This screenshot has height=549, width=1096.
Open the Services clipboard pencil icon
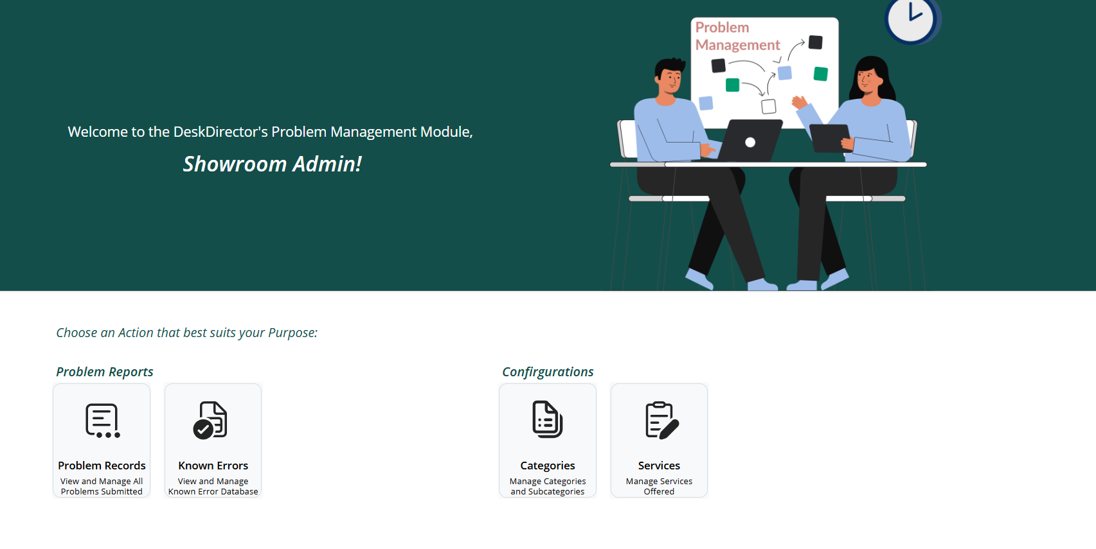(661, 421)
